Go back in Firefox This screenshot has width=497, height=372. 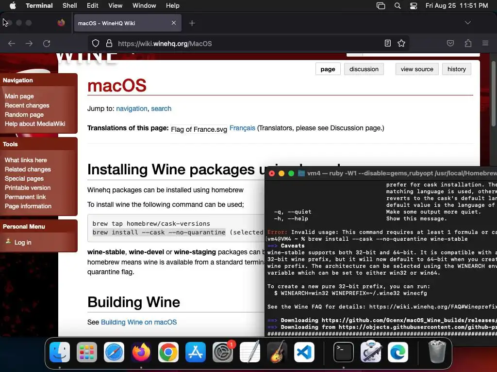(12, 43)
